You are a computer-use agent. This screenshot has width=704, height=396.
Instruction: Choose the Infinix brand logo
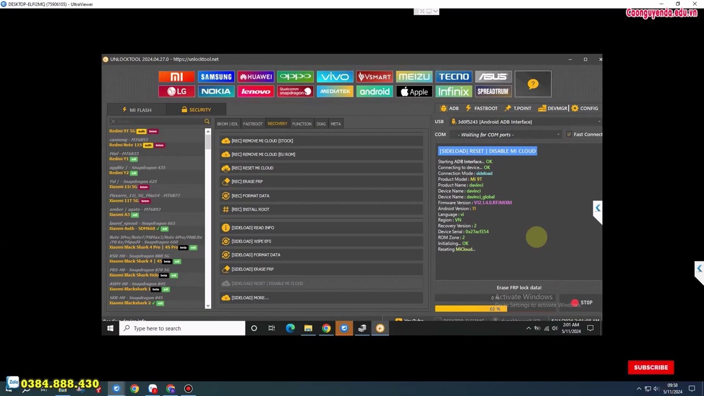454,92
